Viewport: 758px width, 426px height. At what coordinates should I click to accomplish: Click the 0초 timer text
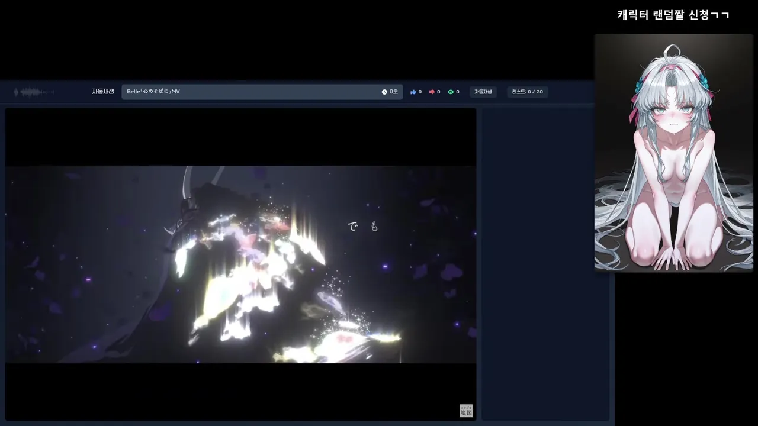coord(394,92)
